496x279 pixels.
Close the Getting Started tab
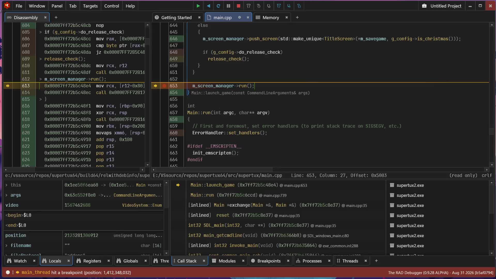coord(199,17)
